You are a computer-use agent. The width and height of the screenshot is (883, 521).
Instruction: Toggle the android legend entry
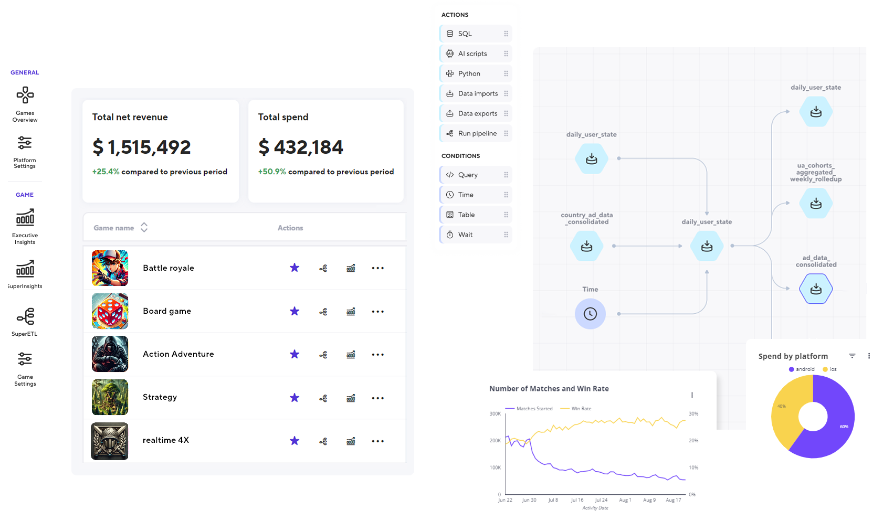(x=802, y=369)
